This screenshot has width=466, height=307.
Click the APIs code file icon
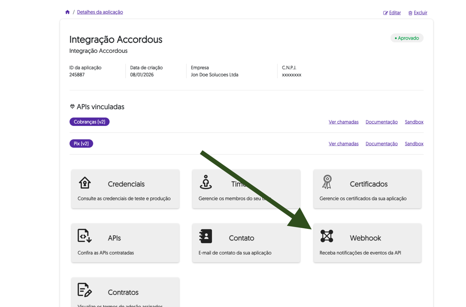[84, 236]
